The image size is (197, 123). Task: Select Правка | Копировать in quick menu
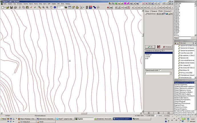click(x=184, y=100)
